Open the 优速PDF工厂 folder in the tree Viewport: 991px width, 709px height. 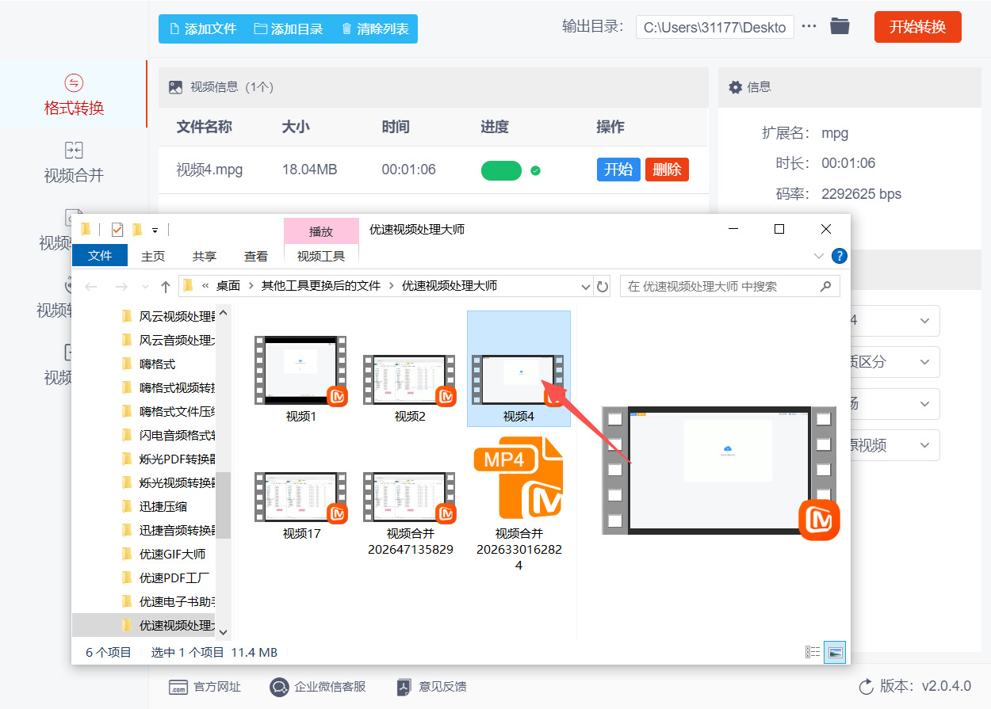pos(174,577)
